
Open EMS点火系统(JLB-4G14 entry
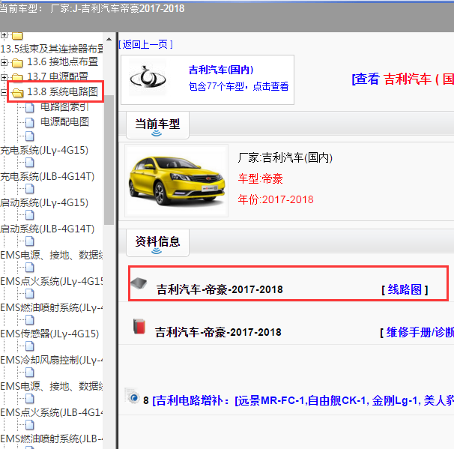click(52, 412)
